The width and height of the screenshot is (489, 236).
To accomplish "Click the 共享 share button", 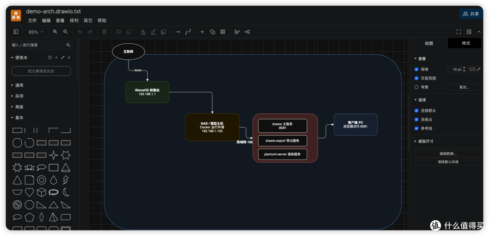I will pos(471,14).
